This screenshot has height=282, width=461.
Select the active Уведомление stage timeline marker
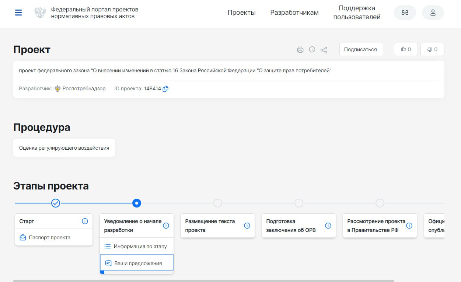(x=137, y=203)
